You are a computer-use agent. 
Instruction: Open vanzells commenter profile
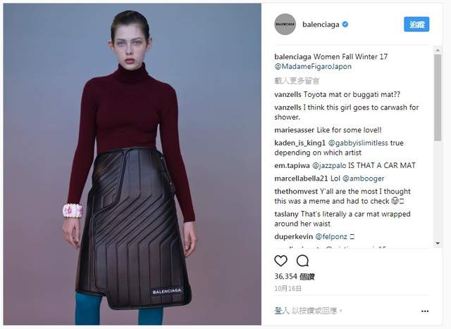[x=288, y=95]
